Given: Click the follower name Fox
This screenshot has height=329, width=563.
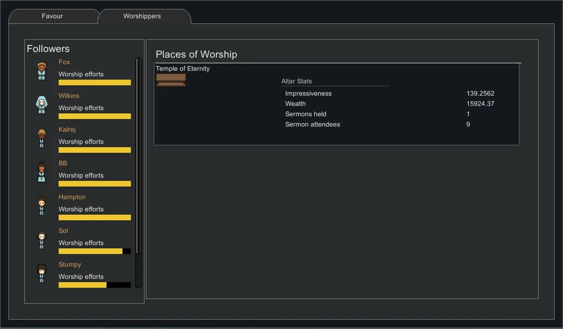Looking at the screenshot, I should point(64,62).
